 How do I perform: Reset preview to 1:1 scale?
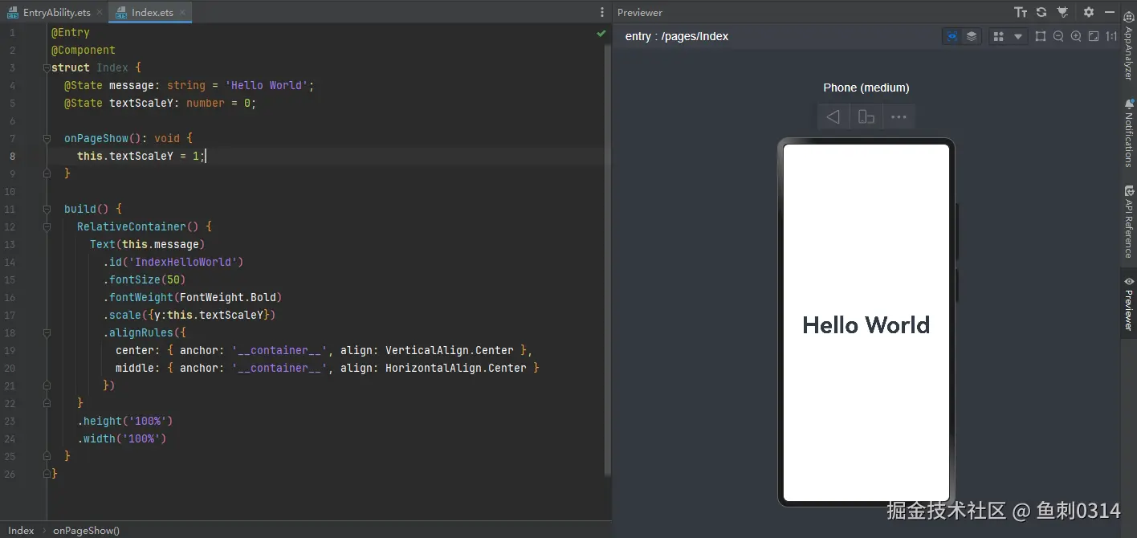1111,36
